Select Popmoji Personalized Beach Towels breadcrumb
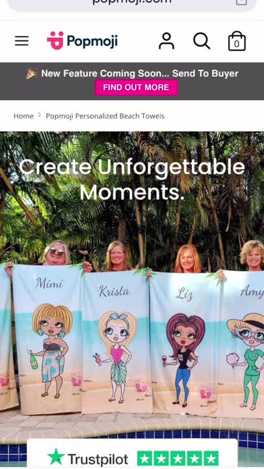 105,116
